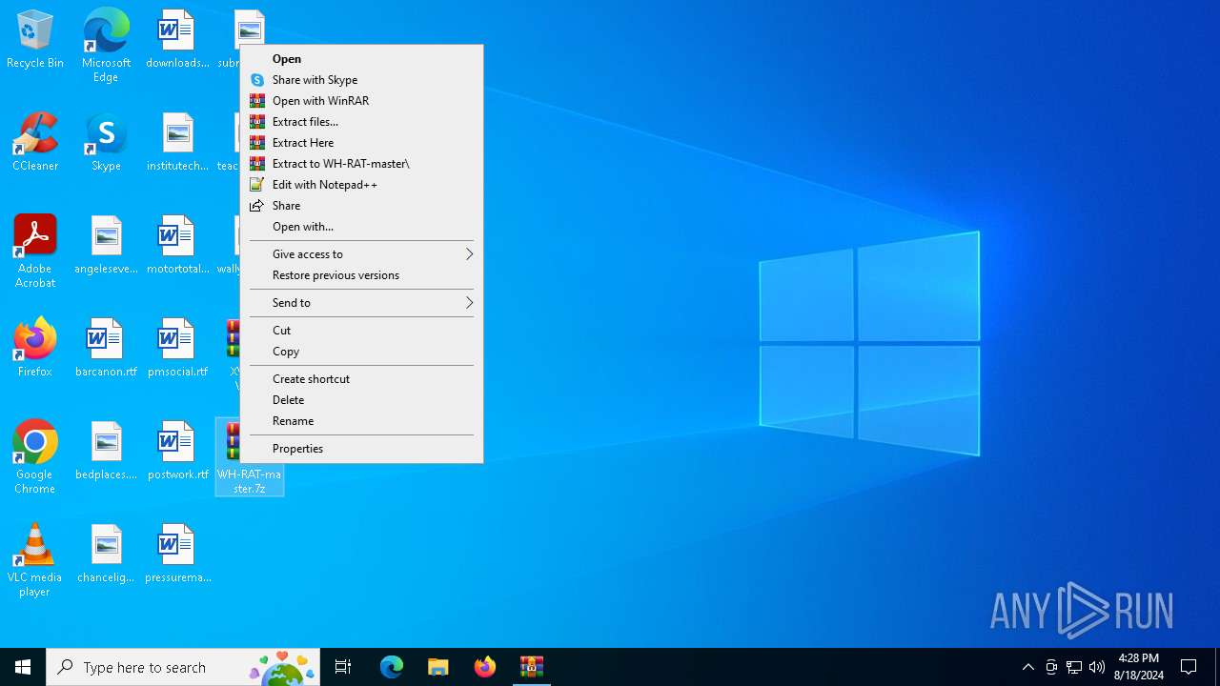Open File Explorer from the taskbar

coord(438,667)
